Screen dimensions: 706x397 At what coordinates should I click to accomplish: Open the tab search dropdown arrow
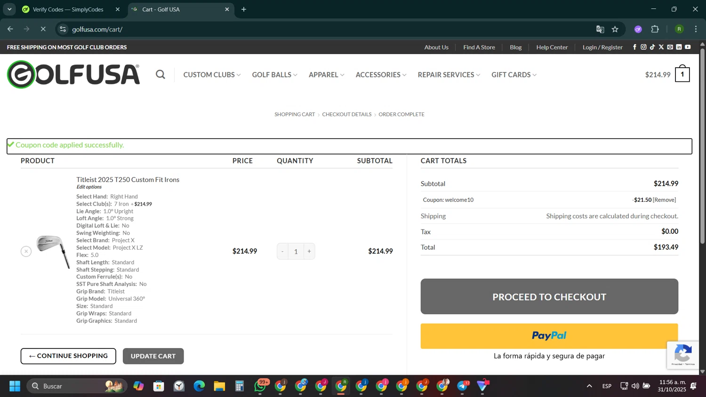coord(9,9)
